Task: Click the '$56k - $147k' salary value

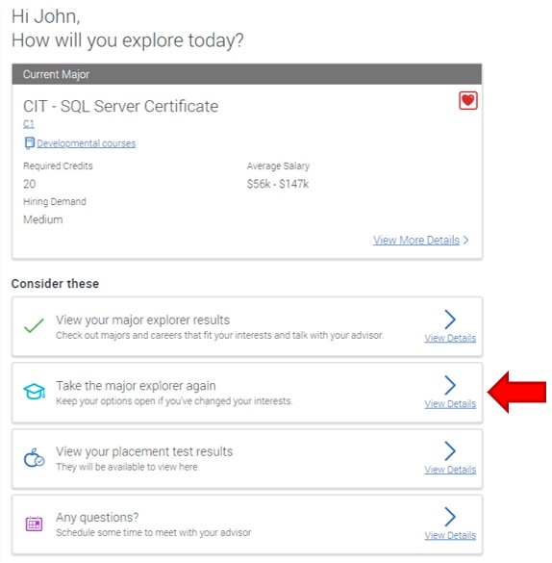Action: 278,184
